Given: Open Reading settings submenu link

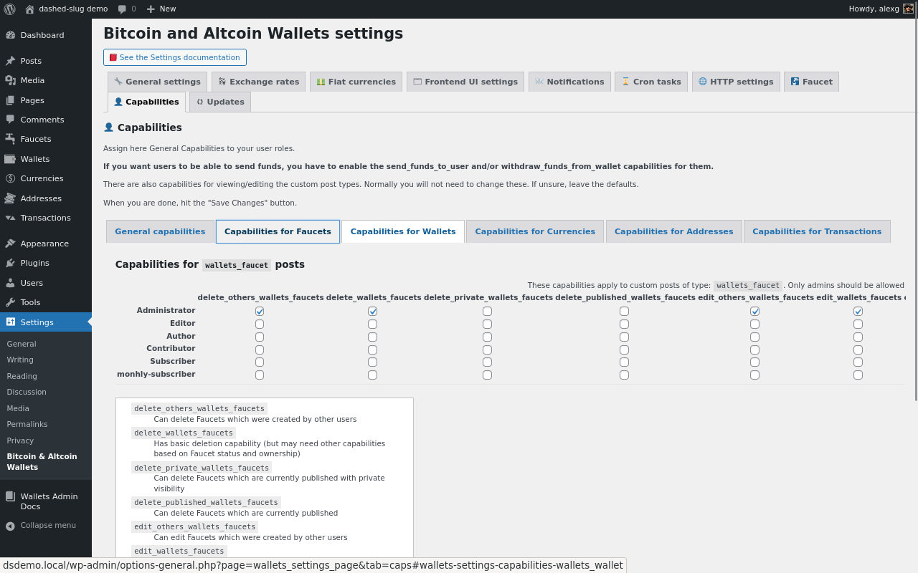Looking at the screenshot, I should (x=22, y=376).
